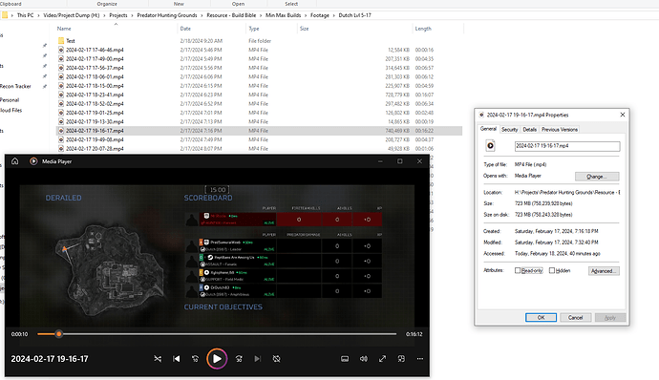The image size is (659, 380).
Task: Enable the Read-only attribute checkbox
Action: [x=518, y=270]
